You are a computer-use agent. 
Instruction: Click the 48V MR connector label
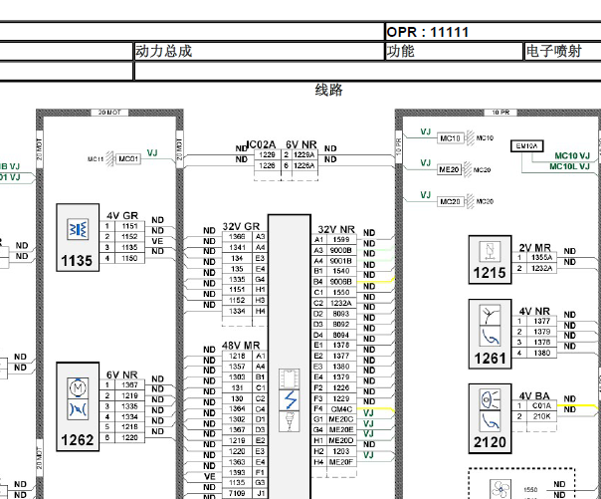tap(241, 346)
